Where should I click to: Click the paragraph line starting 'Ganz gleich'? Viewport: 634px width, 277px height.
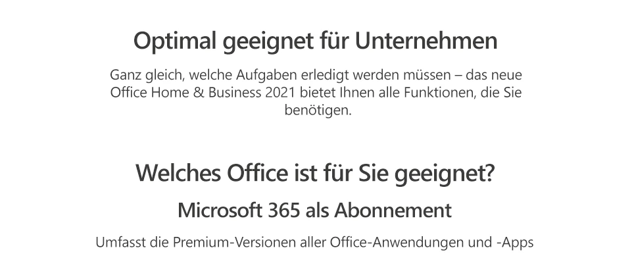pyautogui.click(x=316, y=75)
